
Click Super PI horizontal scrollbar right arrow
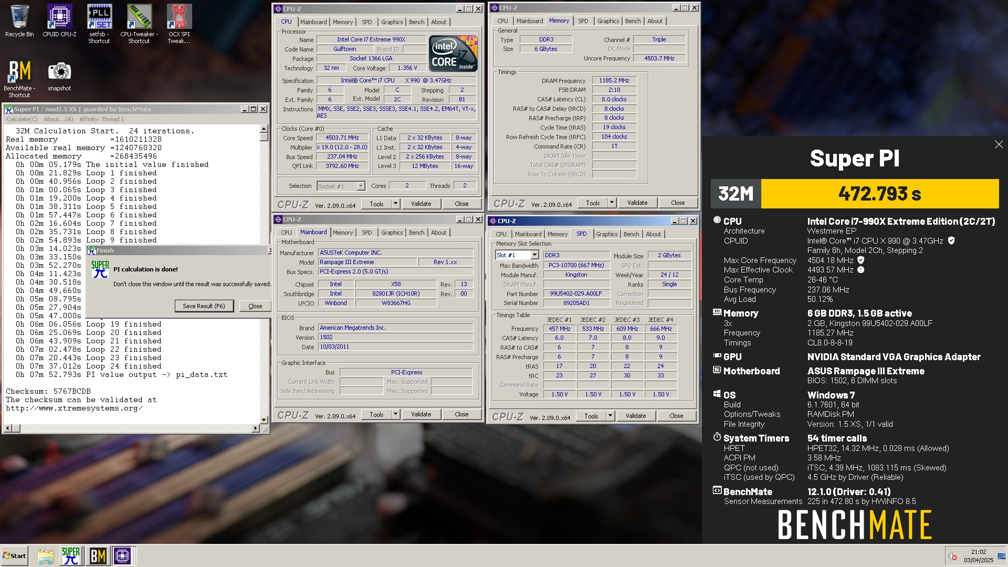click(256, 428)
